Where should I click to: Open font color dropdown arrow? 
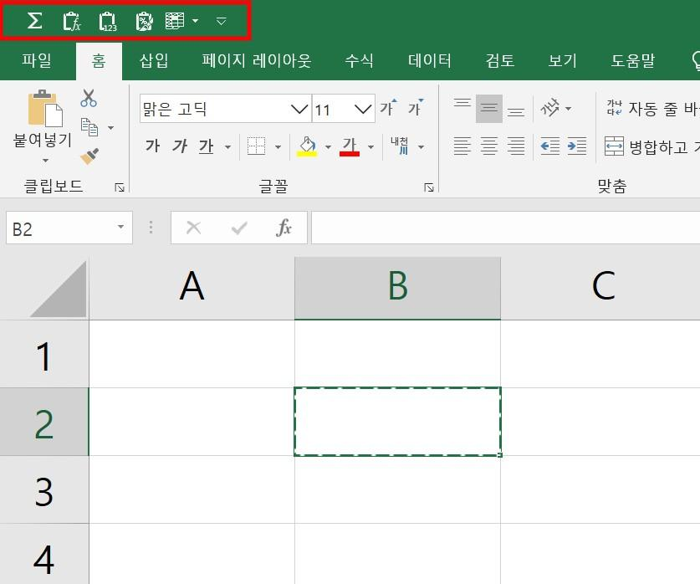pyautogui.click(x=370, y=147)
